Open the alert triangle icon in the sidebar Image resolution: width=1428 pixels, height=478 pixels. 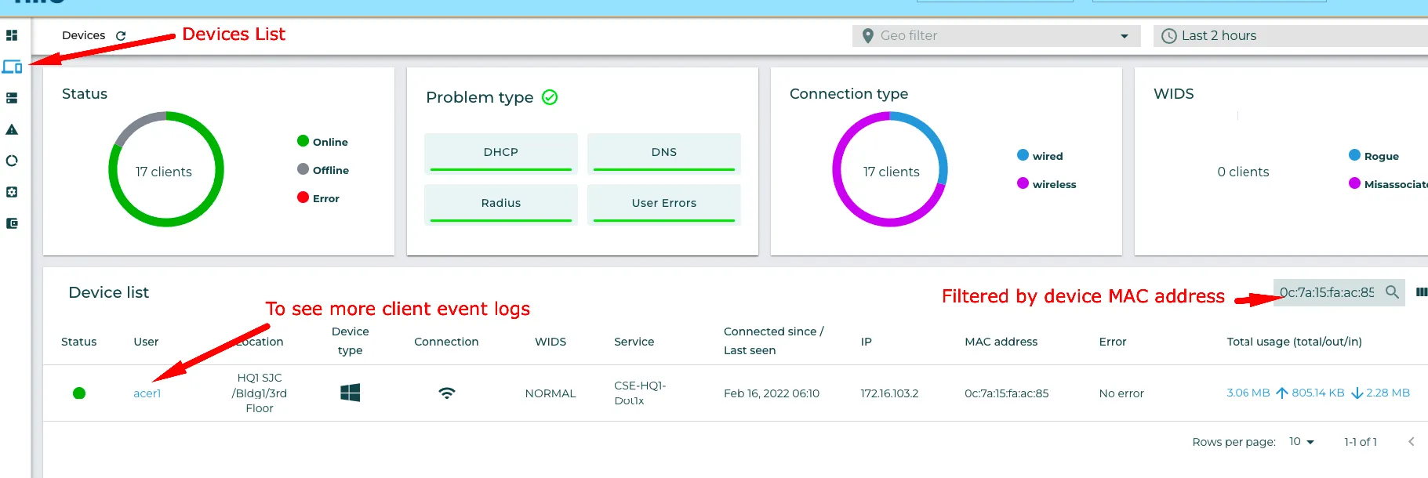12,129
